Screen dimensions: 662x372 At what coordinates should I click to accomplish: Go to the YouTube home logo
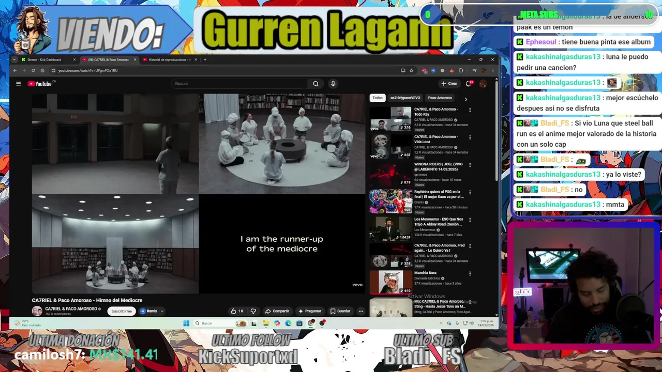click(40, 84)
